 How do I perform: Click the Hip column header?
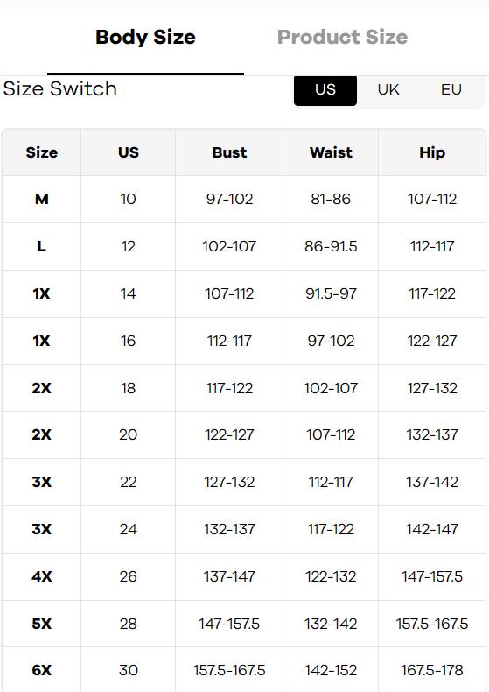tap(432, 152)
